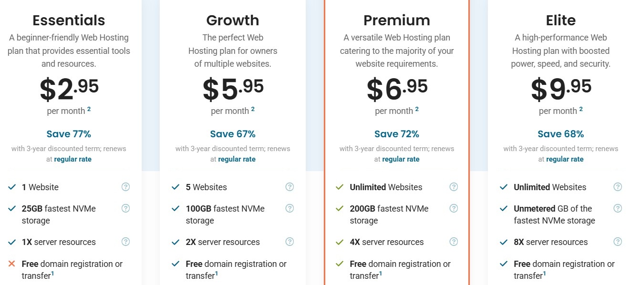Click the superscript 2 after Growth's per month

pos(252,108)
